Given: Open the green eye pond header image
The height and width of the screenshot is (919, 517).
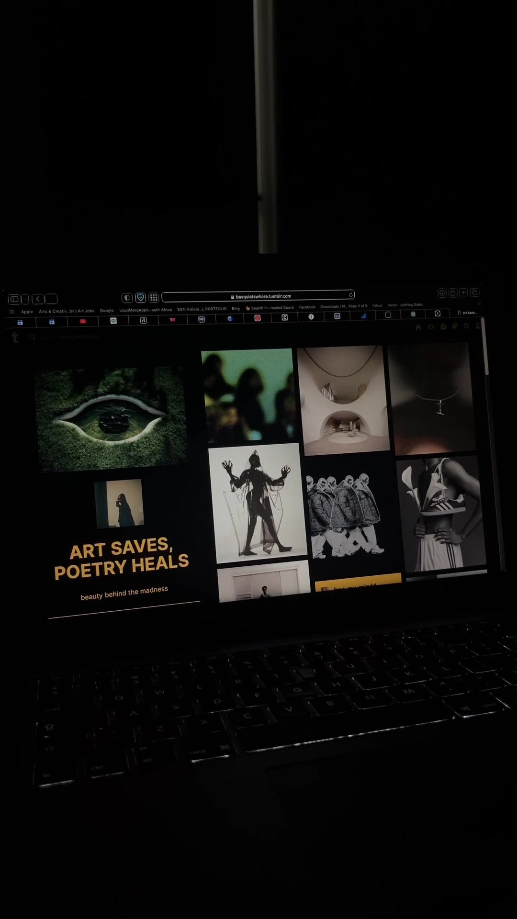Looking at the screenshot, I should (111, 419).
